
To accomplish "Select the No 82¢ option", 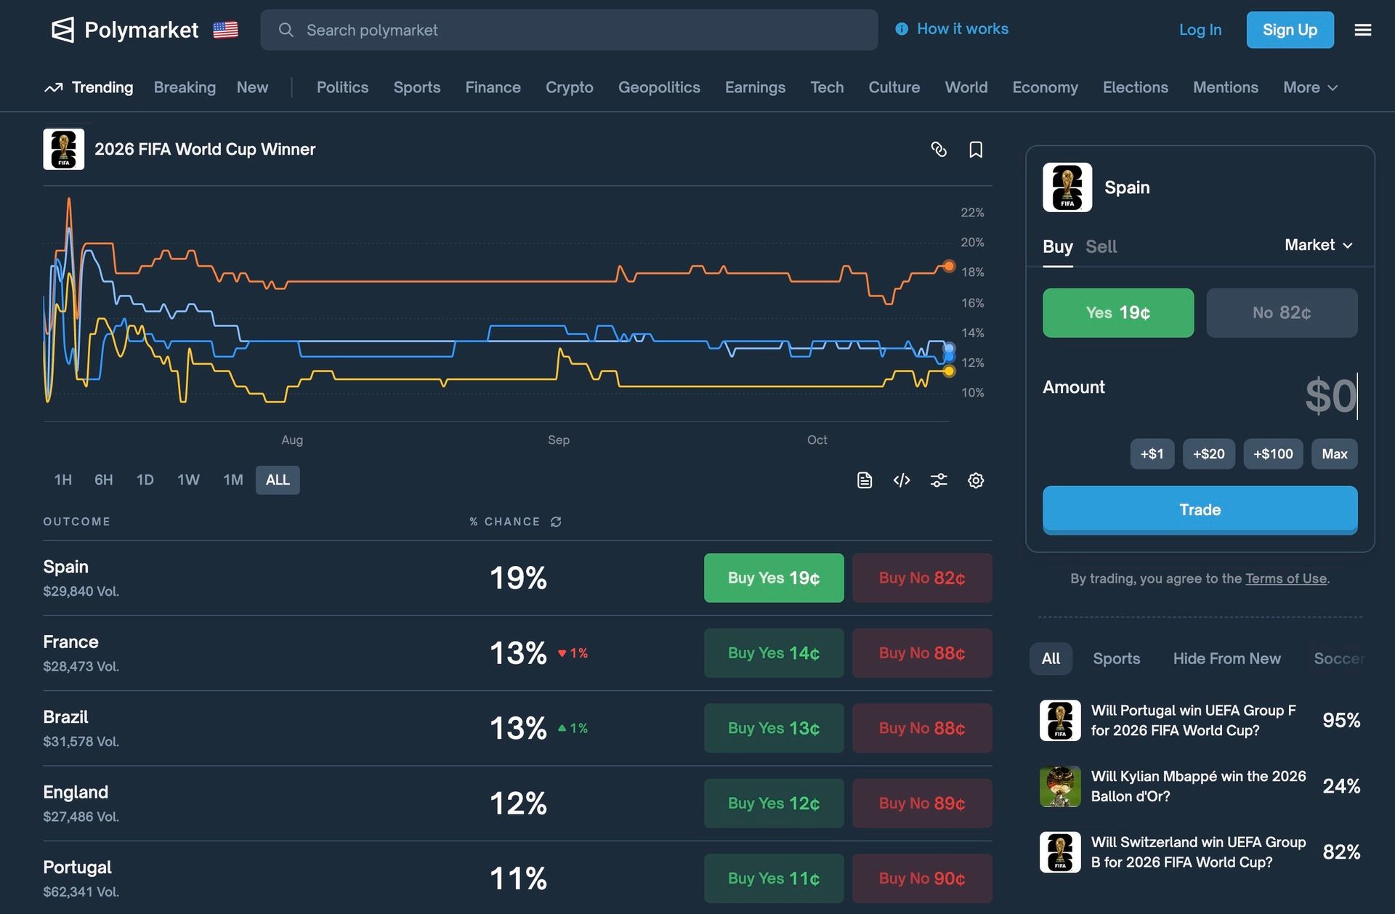I will click(1281, 312).
